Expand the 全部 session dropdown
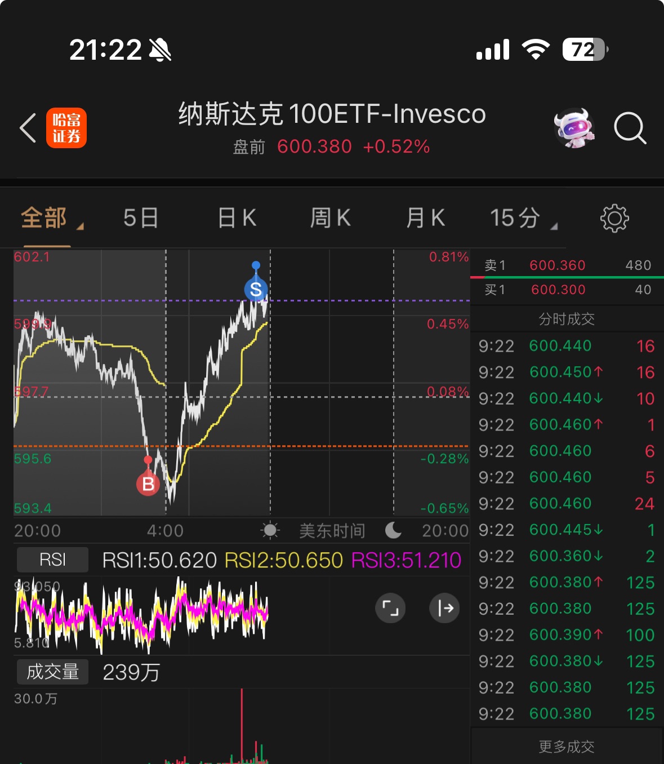The width and height of the screenshot is (664, 764). pos(51,218)
